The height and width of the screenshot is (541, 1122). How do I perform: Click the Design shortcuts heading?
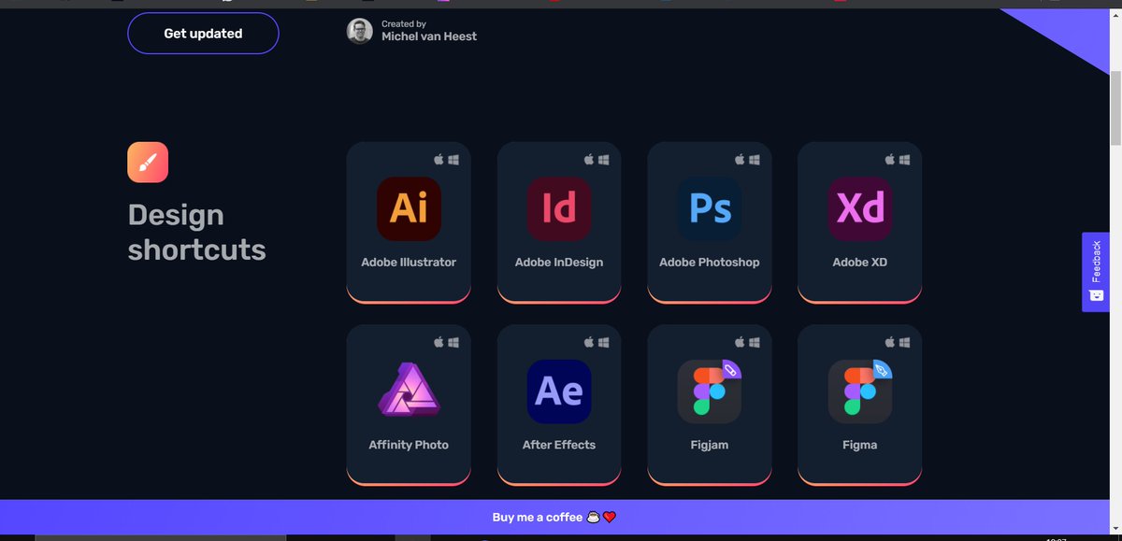[197, 232]
